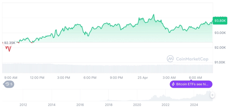
Task: Select 2012 on the overview timeline
Action: pyautogui.click(x=23, y=105)
